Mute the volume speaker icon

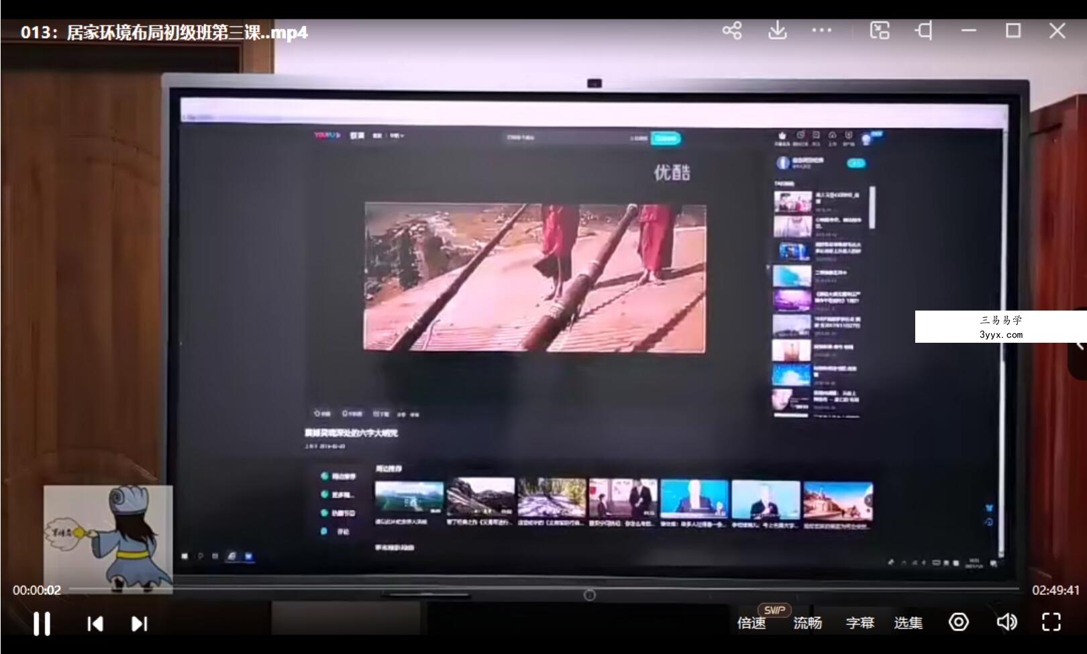tap(1006, 622)
